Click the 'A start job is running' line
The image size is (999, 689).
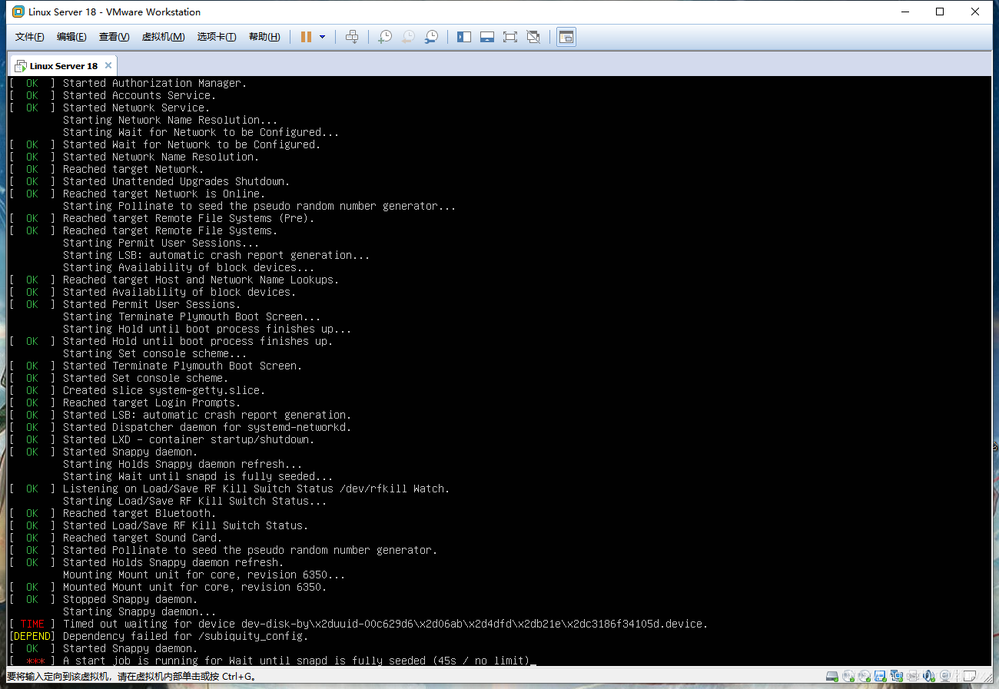(296, 661)
